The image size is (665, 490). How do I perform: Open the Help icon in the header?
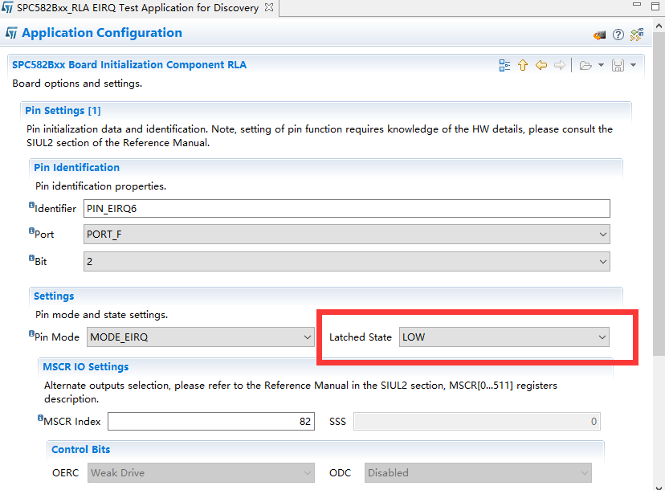click(618, 35)
